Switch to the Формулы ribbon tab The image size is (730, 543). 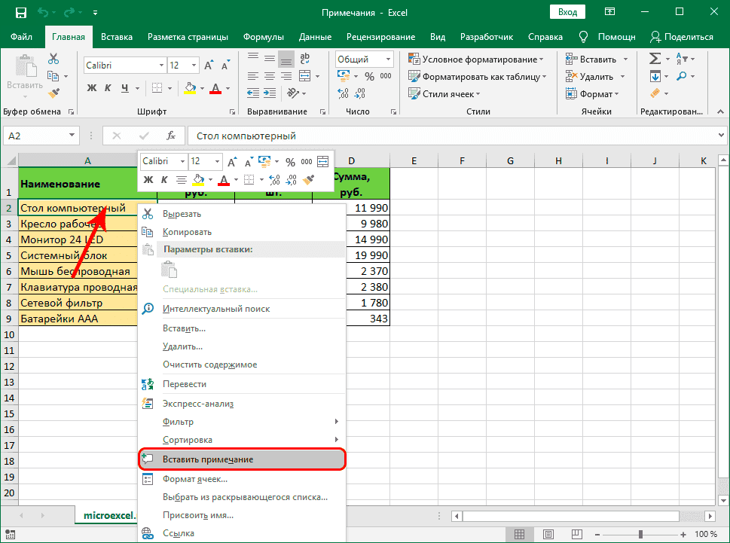click(x=264, y=37)
